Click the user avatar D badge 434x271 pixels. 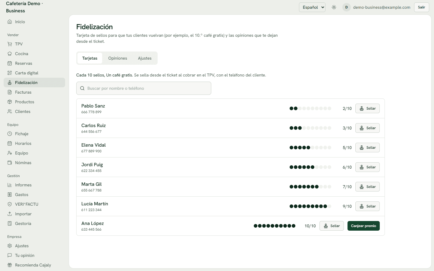347,7
